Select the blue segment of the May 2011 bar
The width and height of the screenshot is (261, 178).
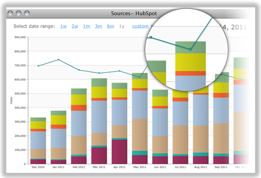point(140,104)
